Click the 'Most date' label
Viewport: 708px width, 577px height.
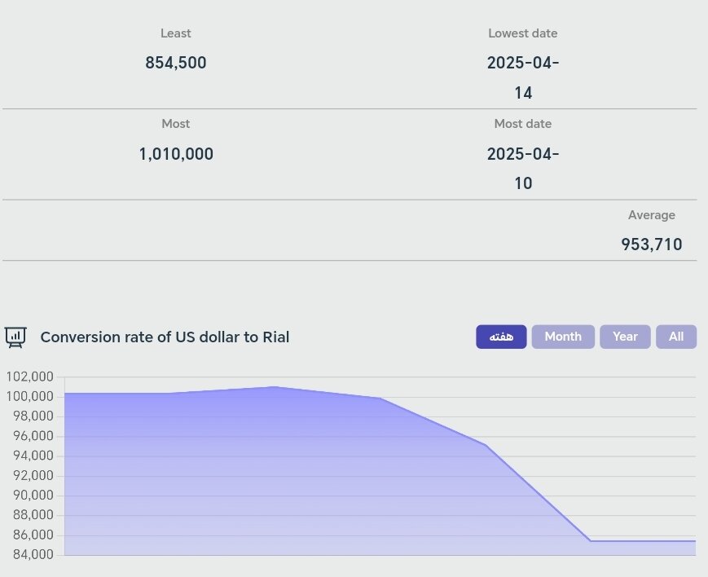click(523, 124)
